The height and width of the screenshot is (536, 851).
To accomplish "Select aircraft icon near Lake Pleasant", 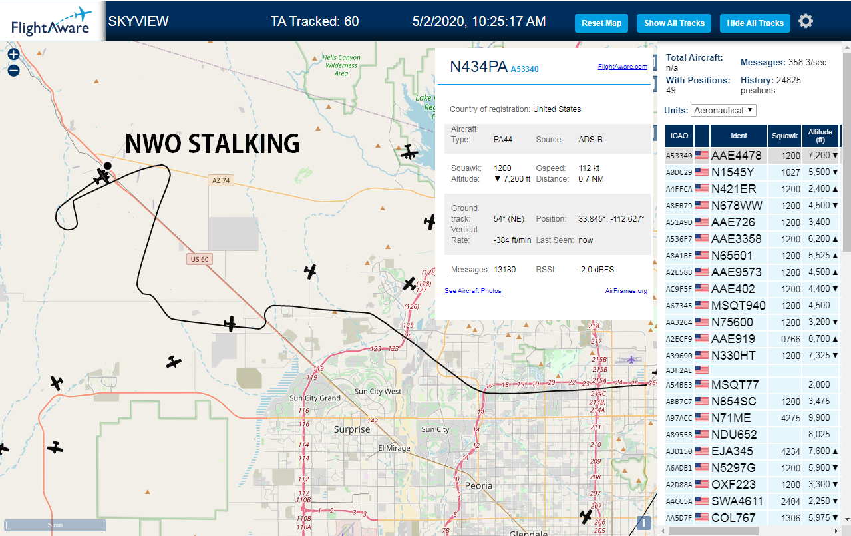I will [409, 152].
